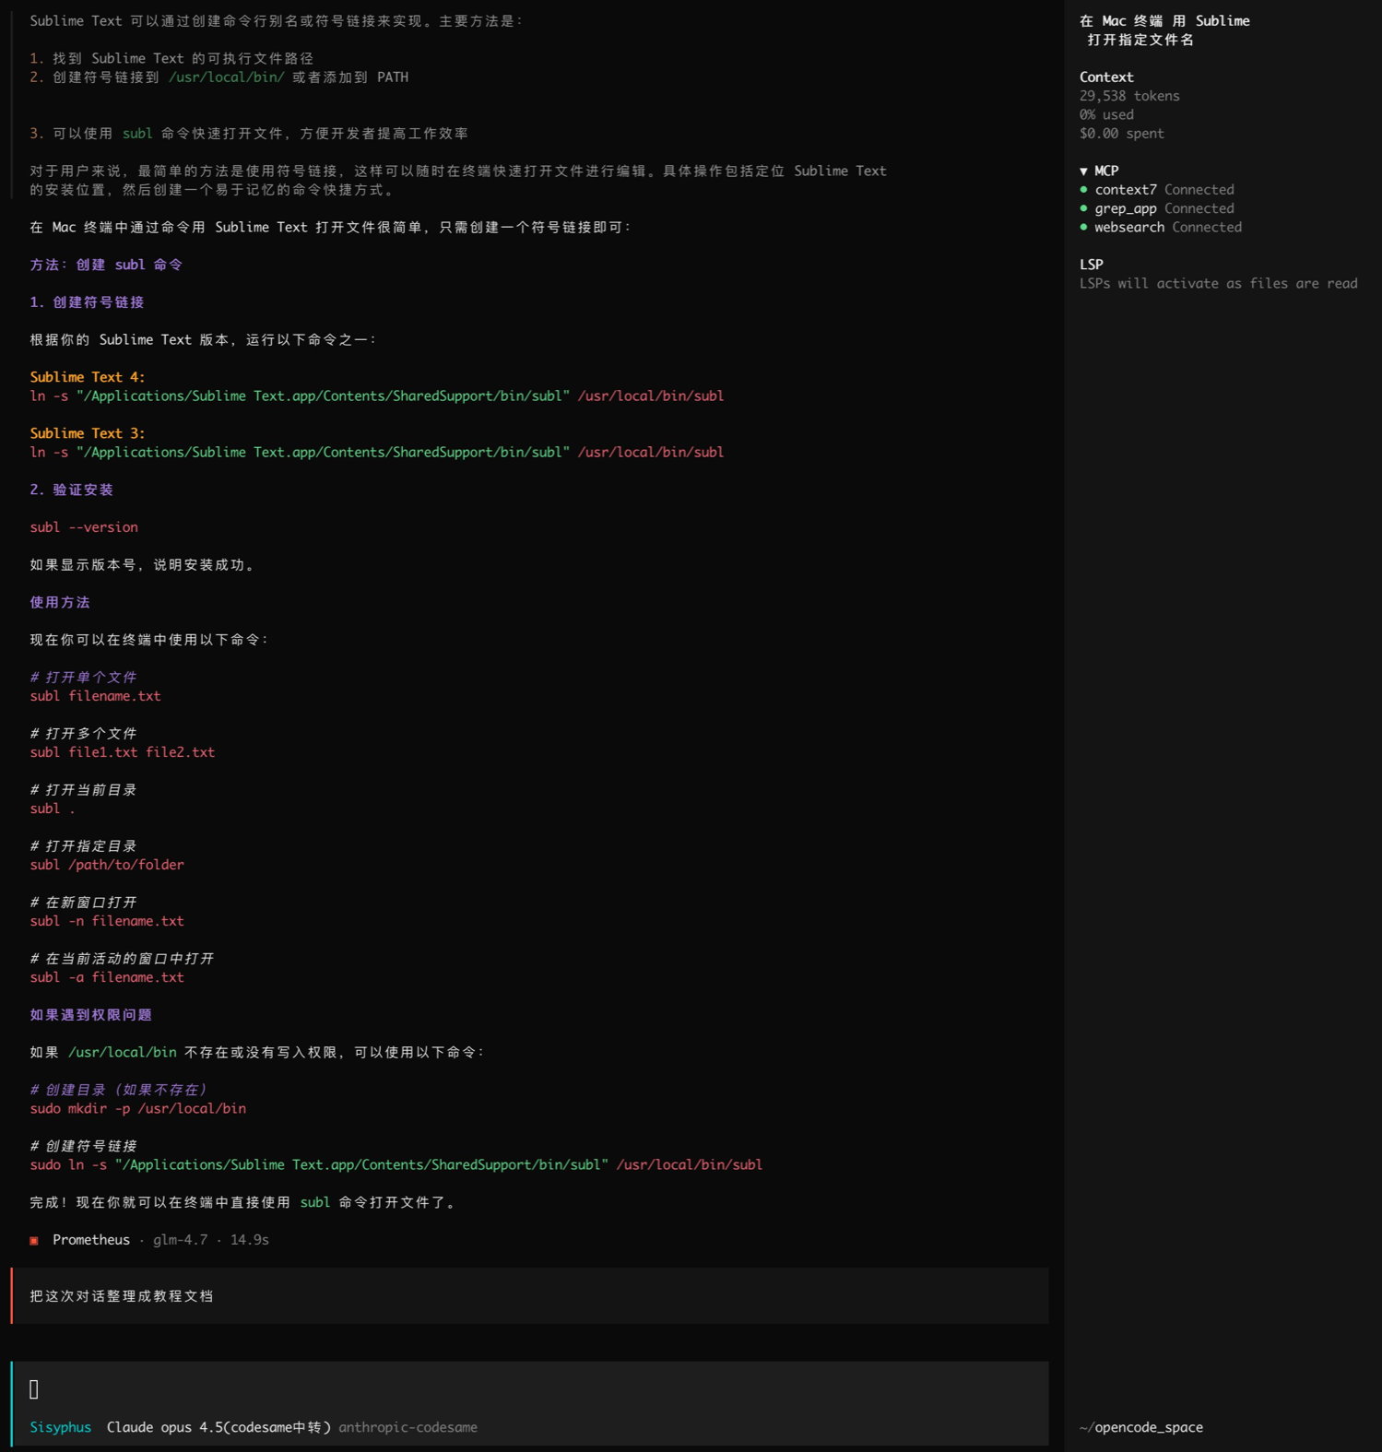Collapse the MCP section triangle
1382x1452 pixels.
pyautogui.click(x=1083, y=171)
